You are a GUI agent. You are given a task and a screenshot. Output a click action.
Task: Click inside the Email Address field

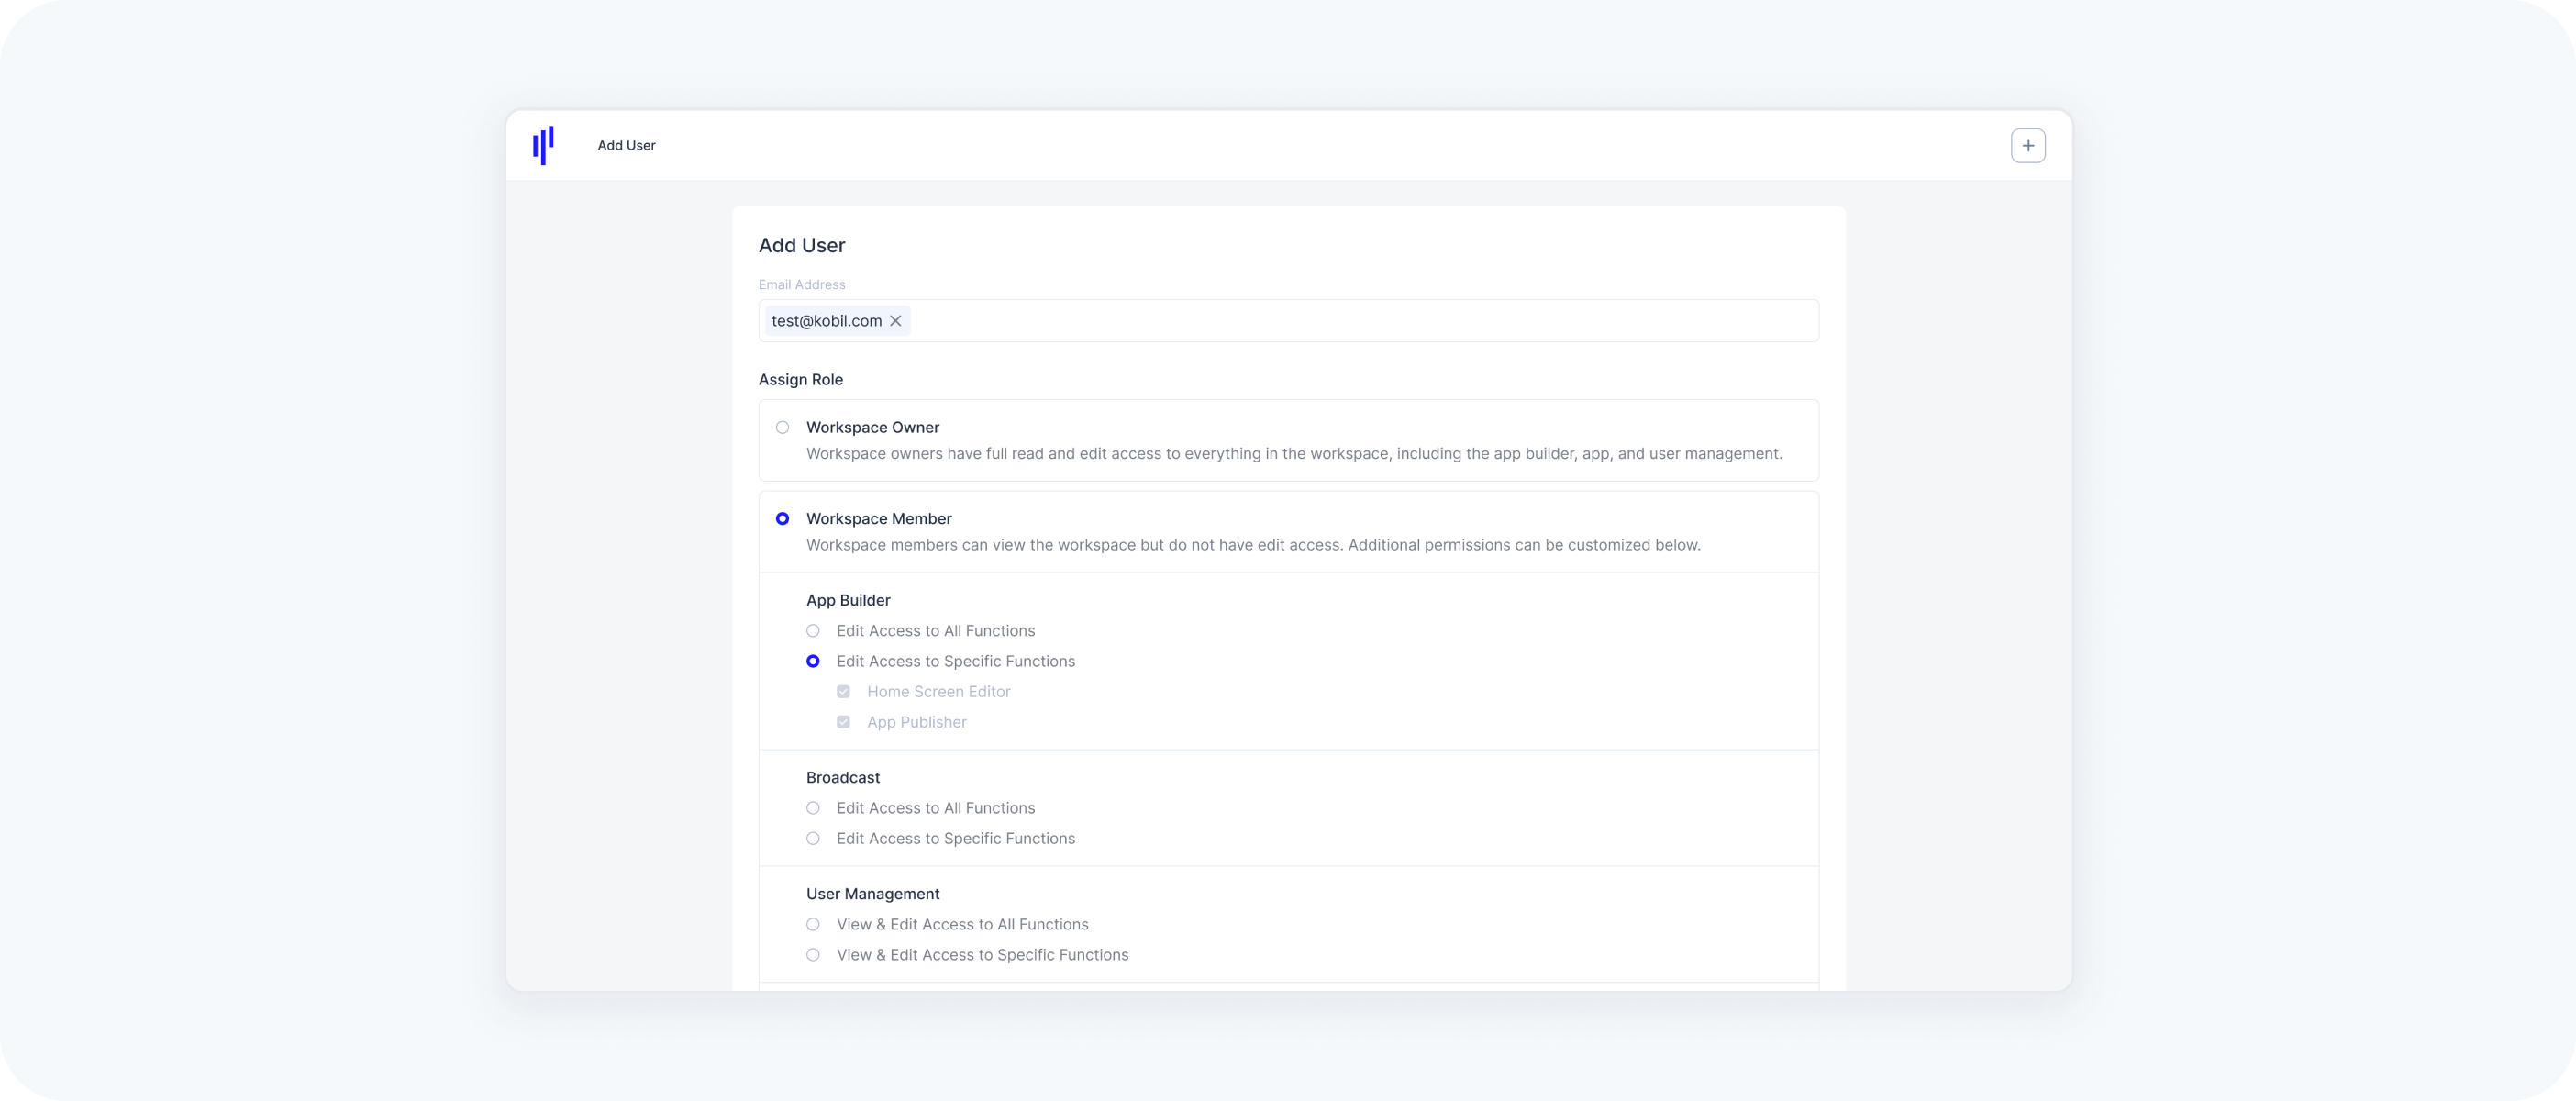[x=1360, y=321]
